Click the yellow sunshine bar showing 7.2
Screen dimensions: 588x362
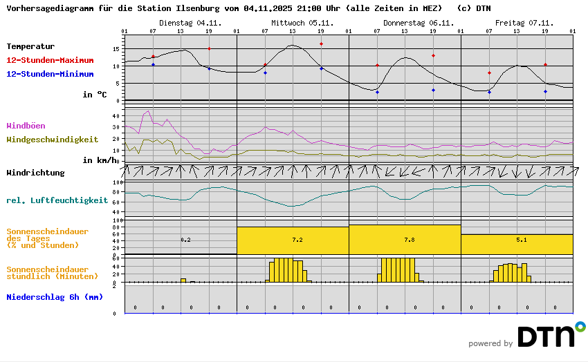pos(293,240)
